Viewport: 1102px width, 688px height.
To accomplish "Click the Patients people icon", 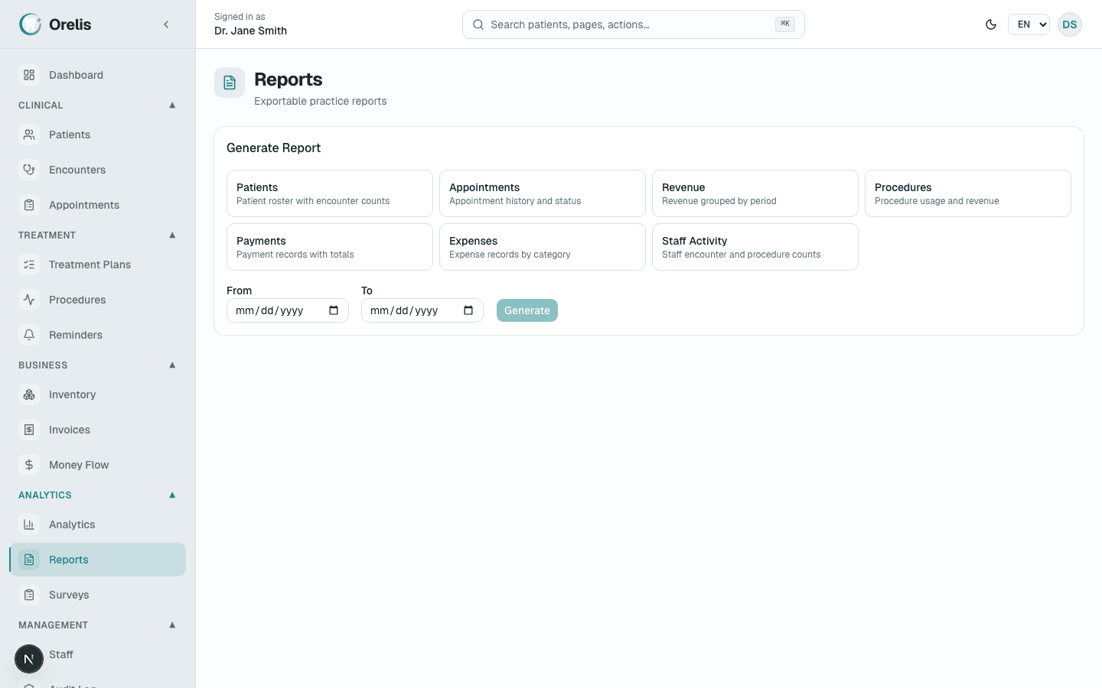I will [29, 135].
